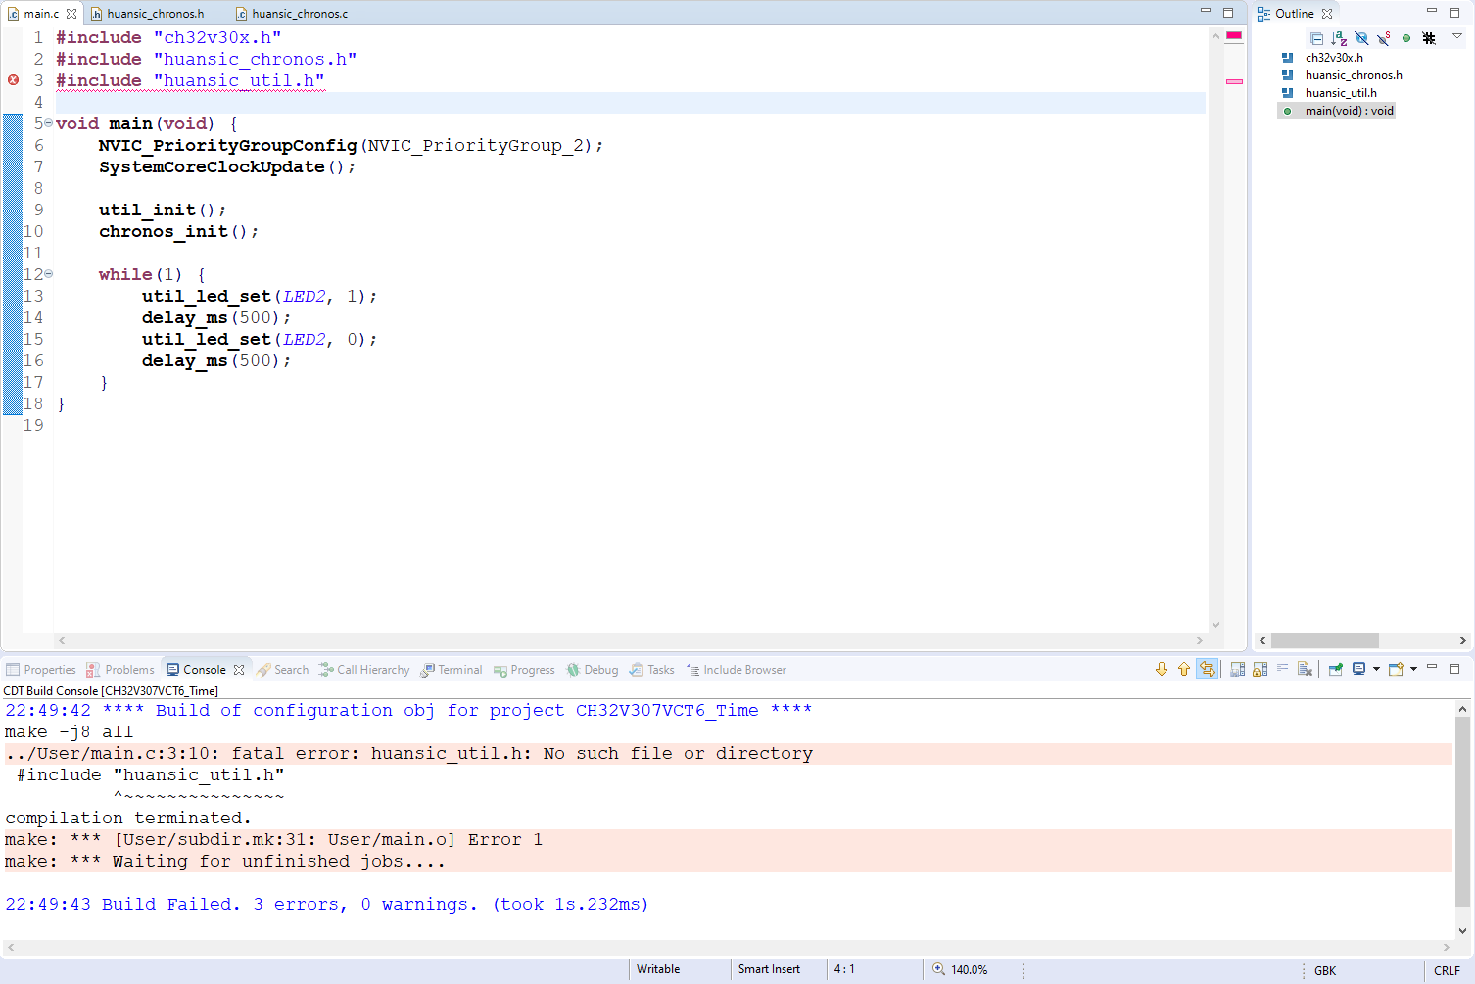Click Smart Insert mode in status bar
This screenshot has height=984, width=1475.
click(769, 969)
